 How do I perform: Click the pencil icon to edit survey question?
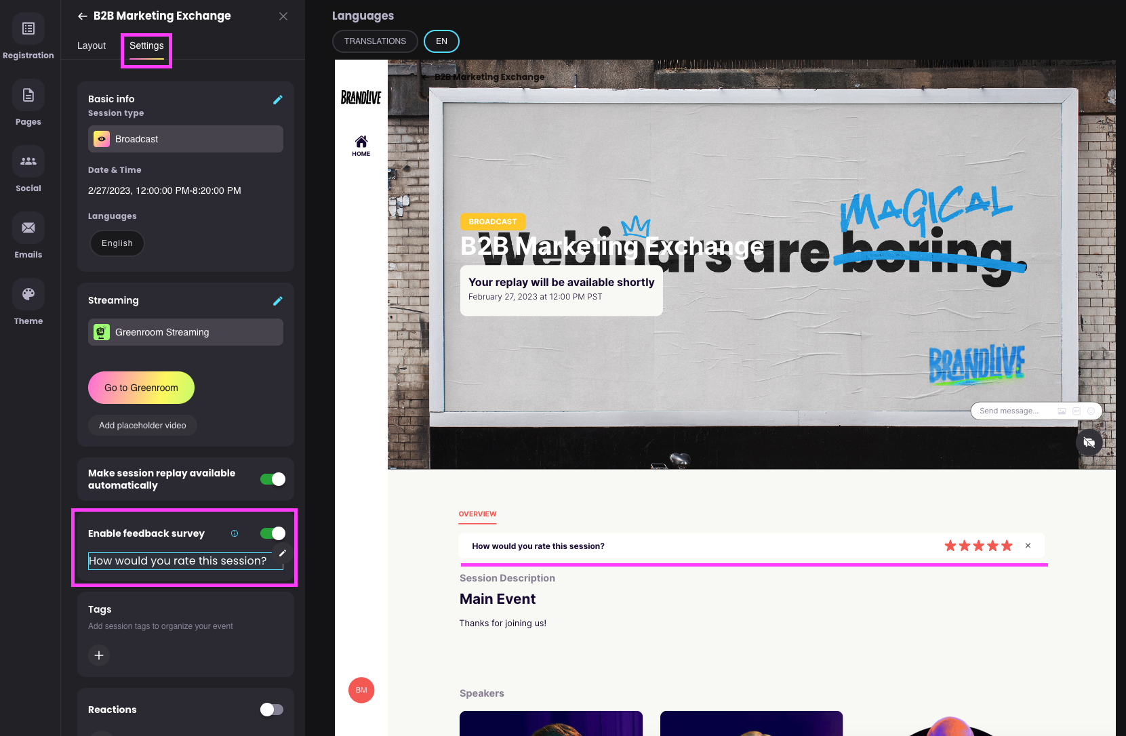tap(283, 553)
